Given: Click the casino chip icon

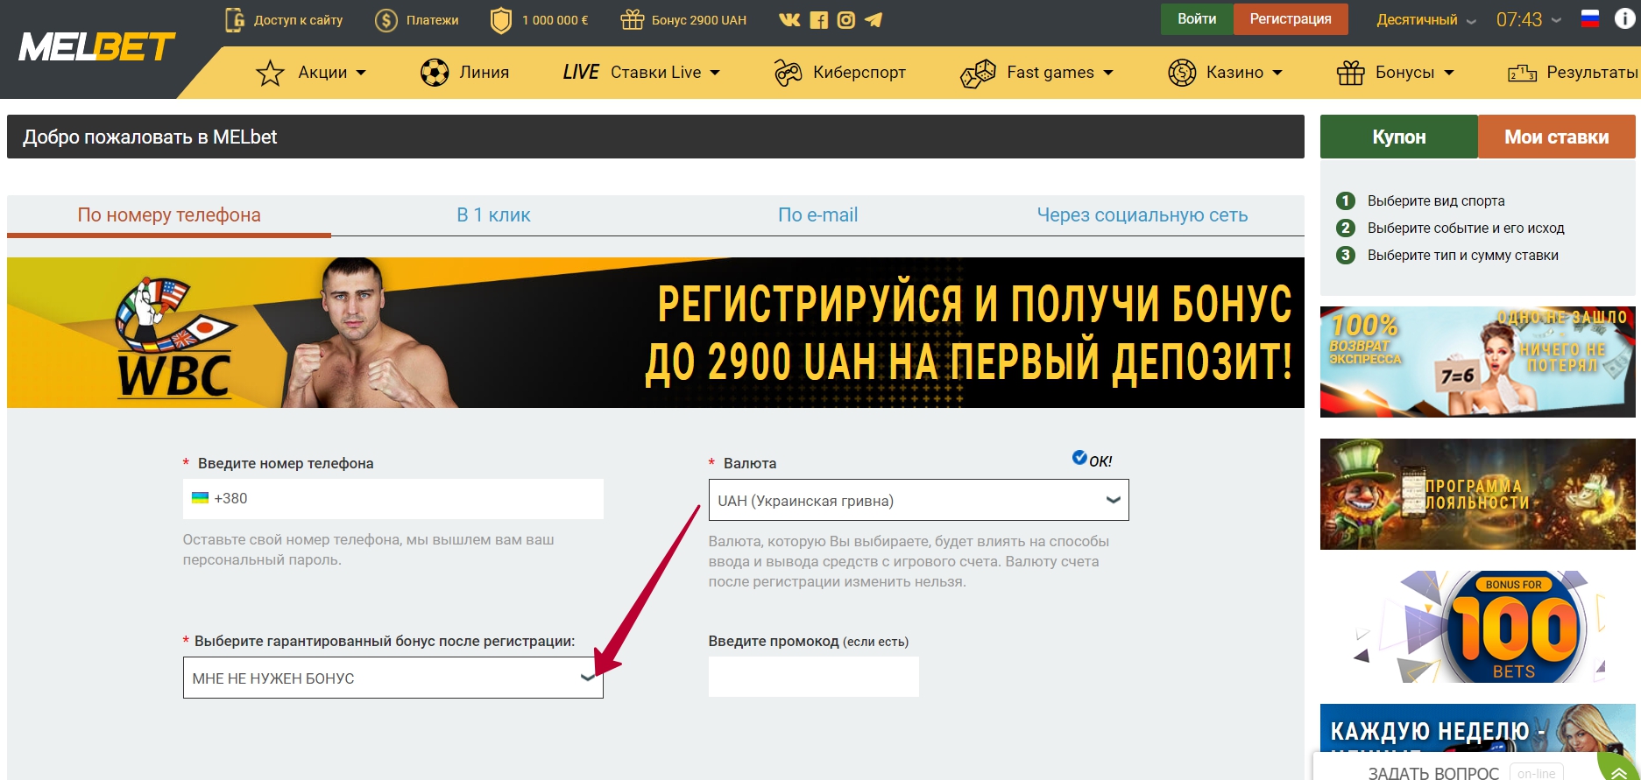Looking at the screenshot, I should 1182,73.
